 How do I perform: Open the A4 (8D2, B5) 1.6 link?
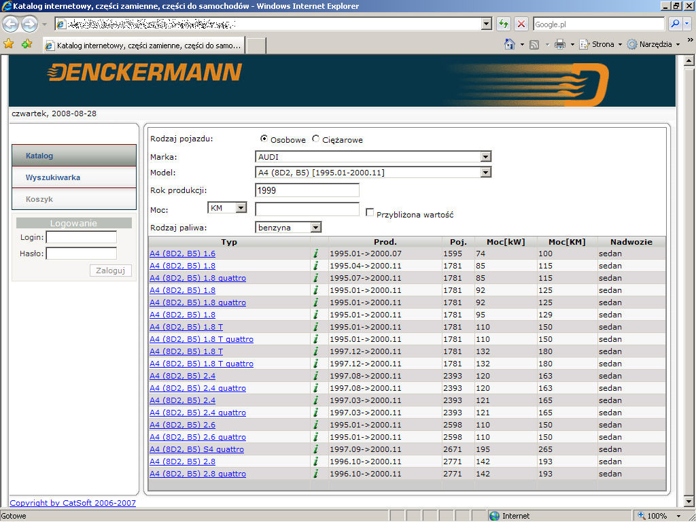[x=182, y=254]
